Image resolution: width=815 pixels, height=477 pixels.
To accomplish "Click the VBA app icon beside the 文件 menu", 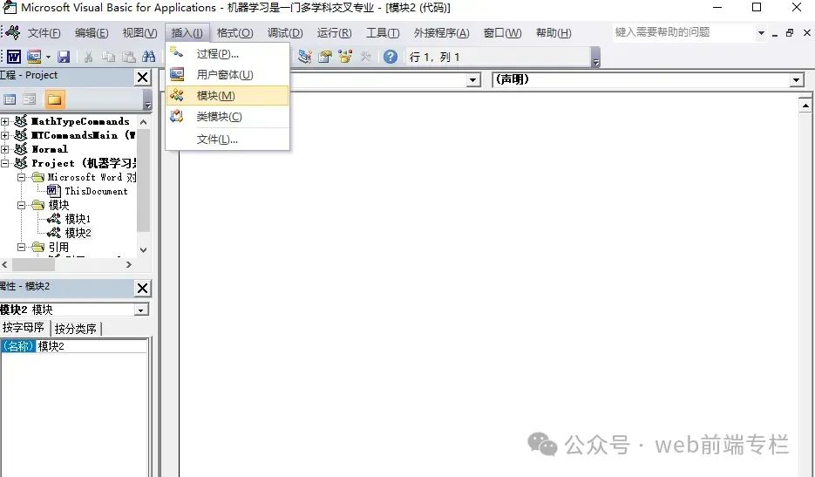I will click(13, 33).
